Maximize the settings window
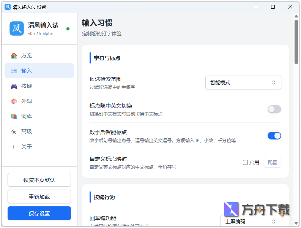 pos(273,7)
